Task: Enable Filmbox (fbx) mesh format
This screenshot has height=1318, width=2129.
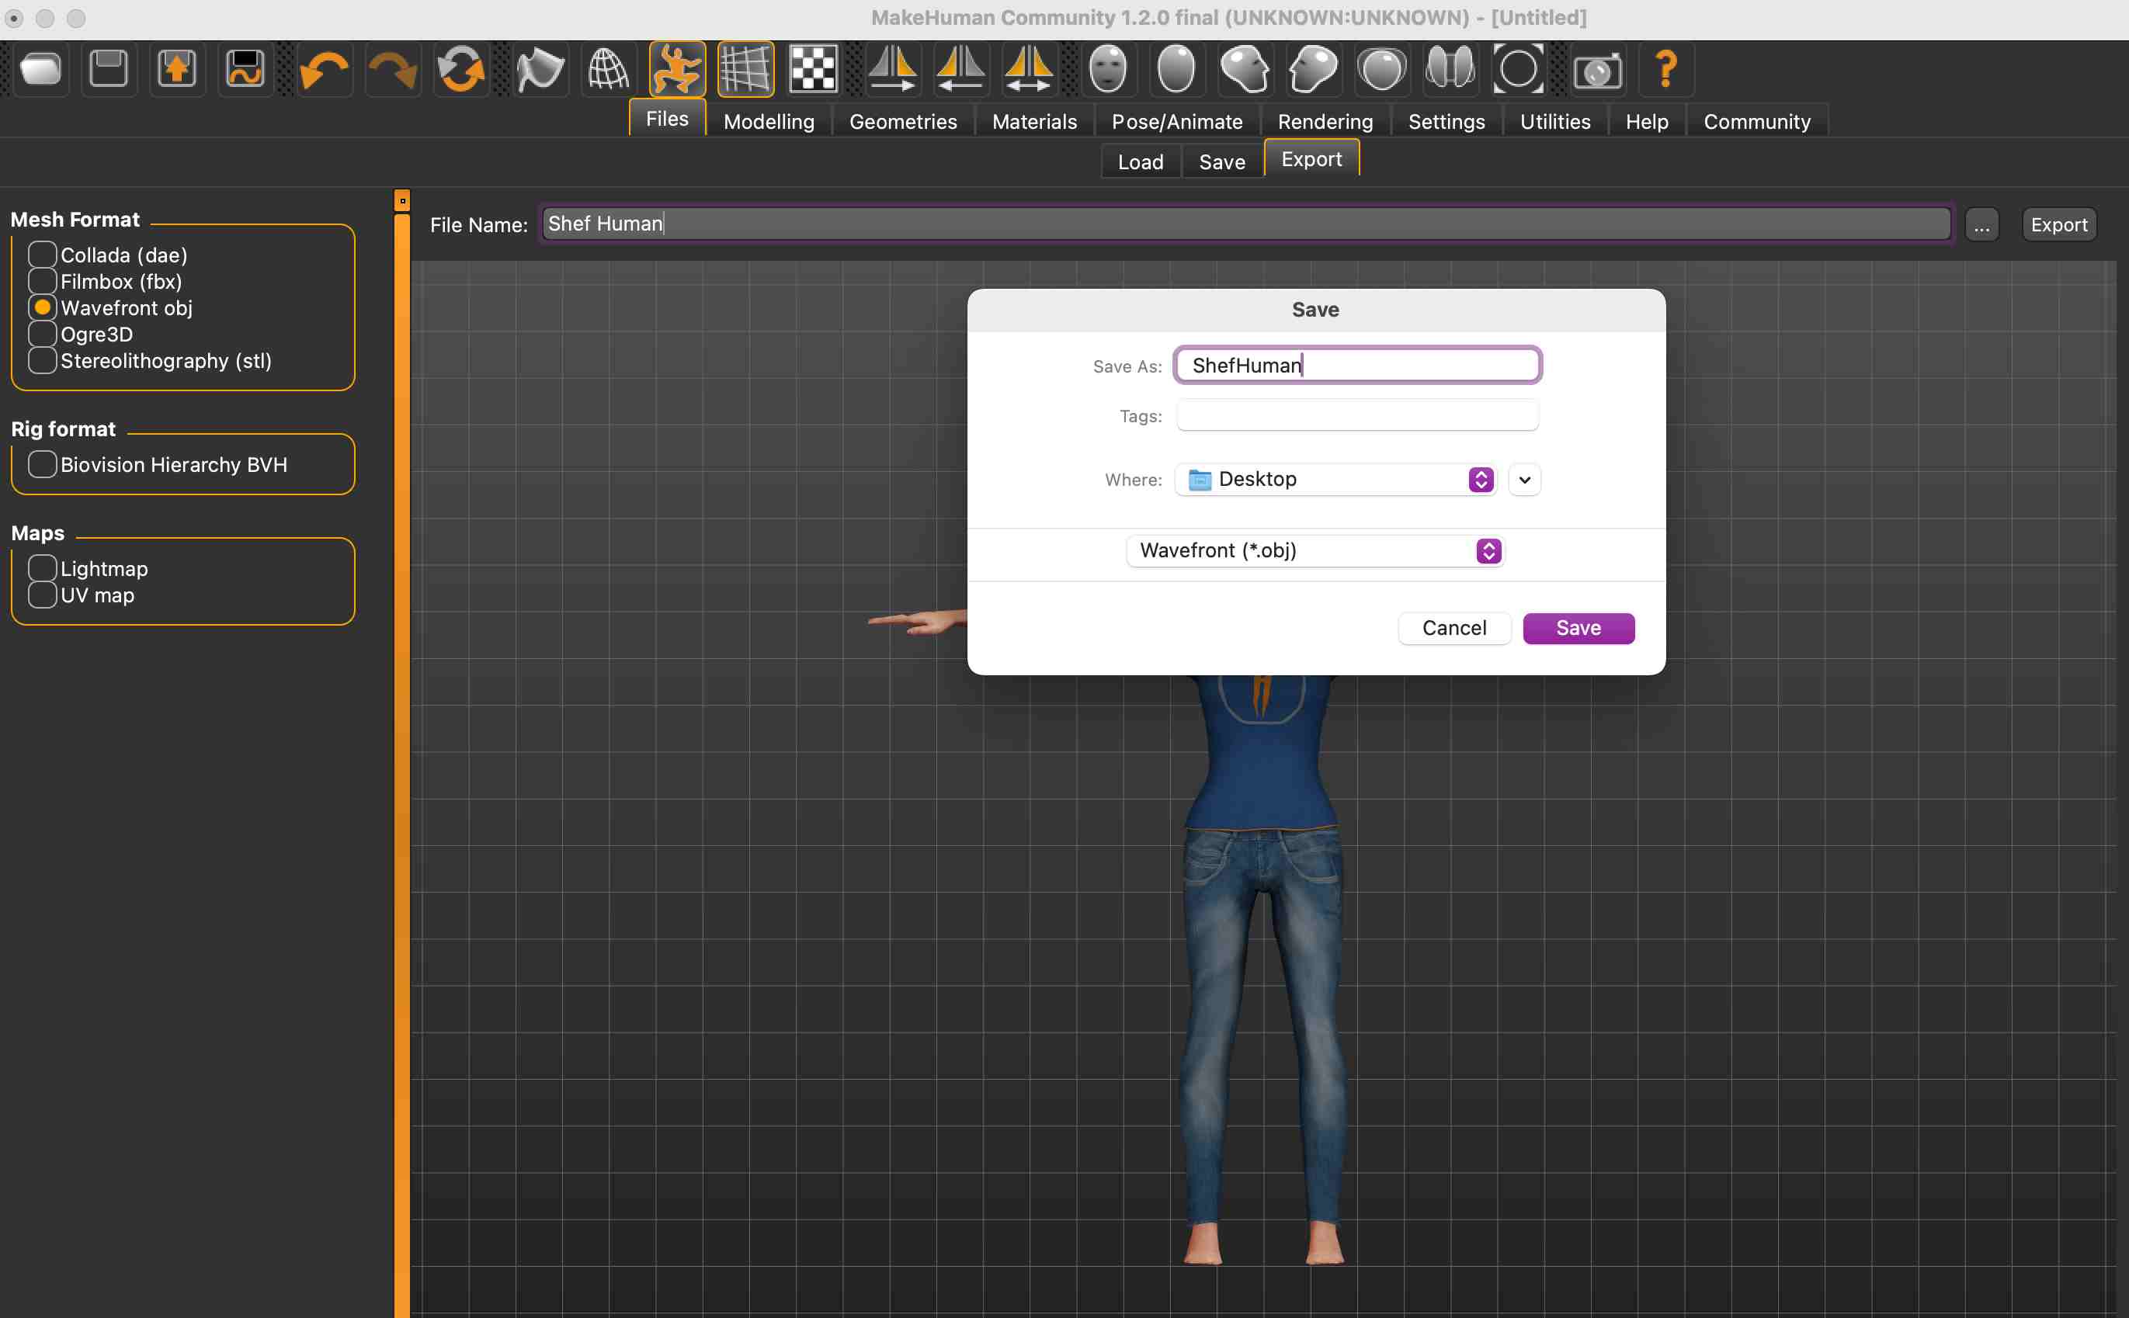Action: point(43,281)
